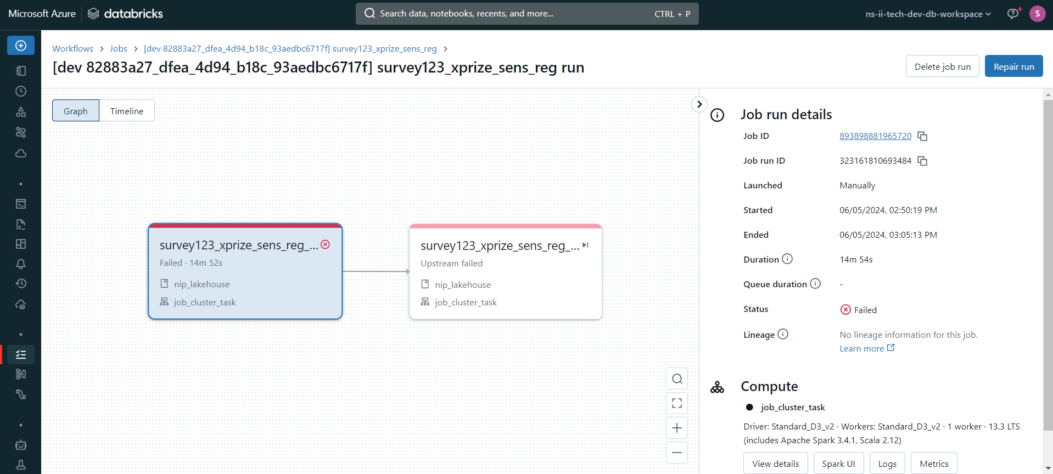Viewport: 1053px width, 474px height.
Task: Open Experiments flask icon in sidebar
Action: 21,465
